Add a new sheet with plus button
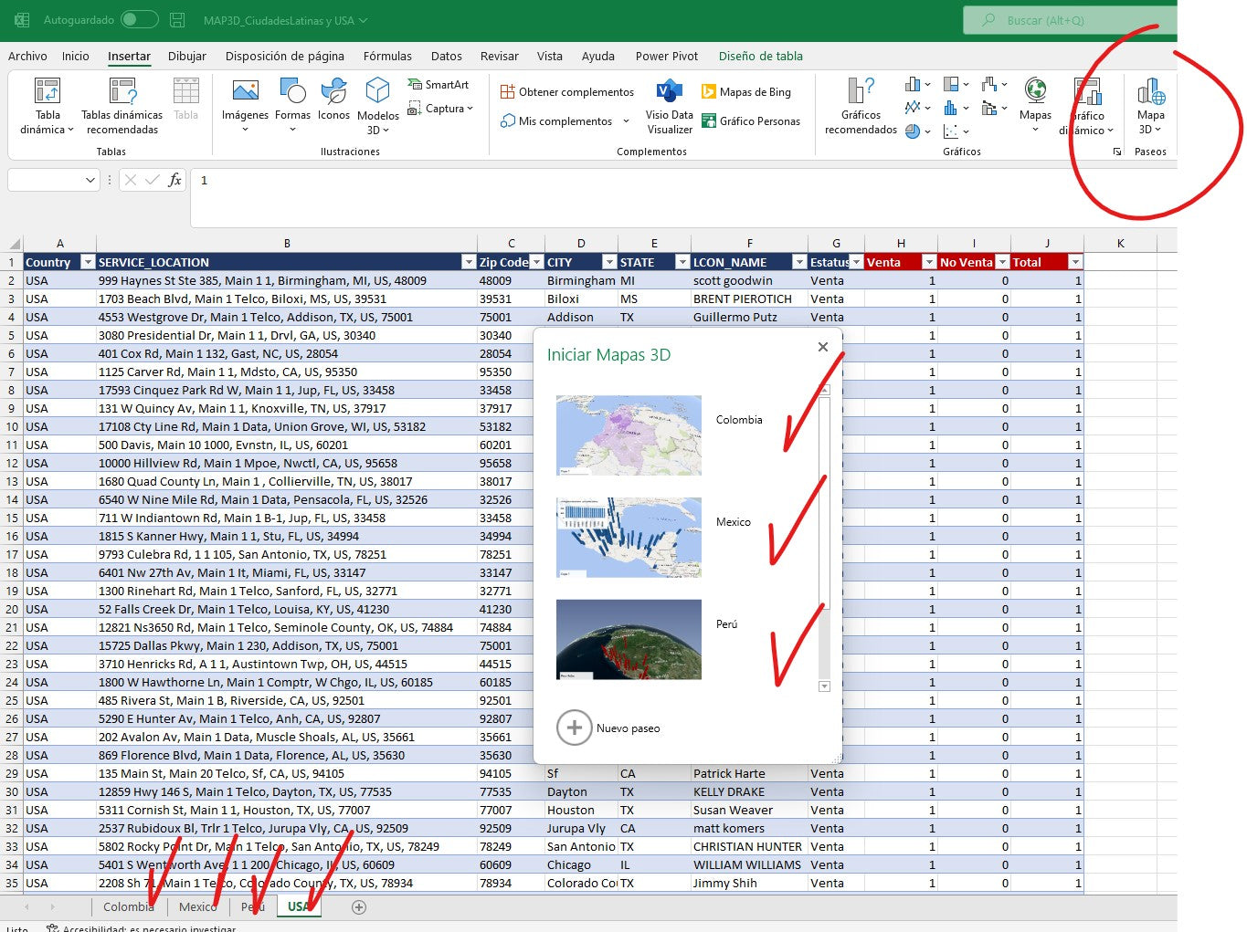1247x932 pixels. (x=359, y=906)
